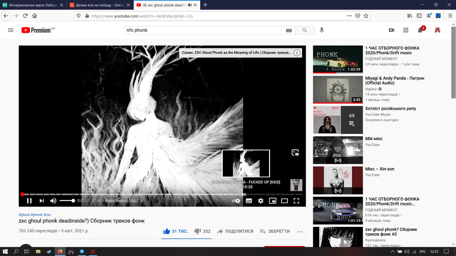Image resolution: width=456 pixels, height=256 pixels.
Task: Skip to the next video
Action: [x=42, y=201]
